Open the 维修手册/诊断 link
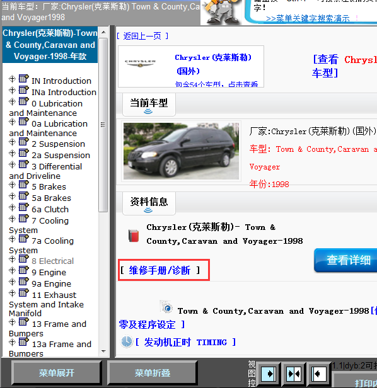The width and height of the screenshot is (377, 388). pos(160,270)
